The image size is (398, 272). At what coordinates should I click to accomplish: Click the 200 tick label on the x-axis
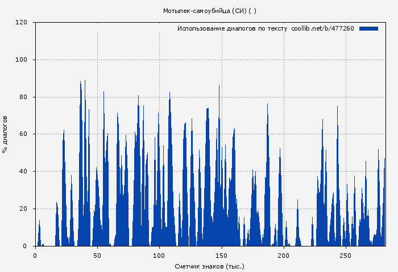(x=283, y=256)
